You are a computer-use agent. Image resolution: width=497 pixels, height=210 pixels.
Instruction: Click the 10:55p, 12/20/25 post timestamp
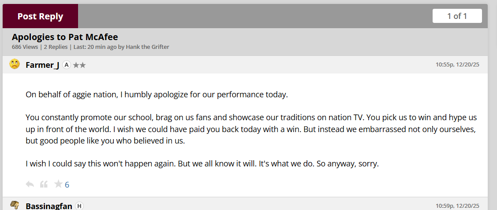point(457,65)
